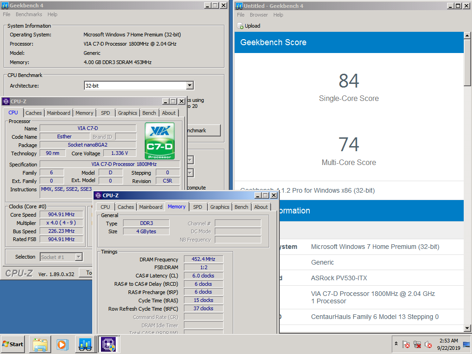Select CPU tab in back CPU-Z window

click(x=13, y=112)
